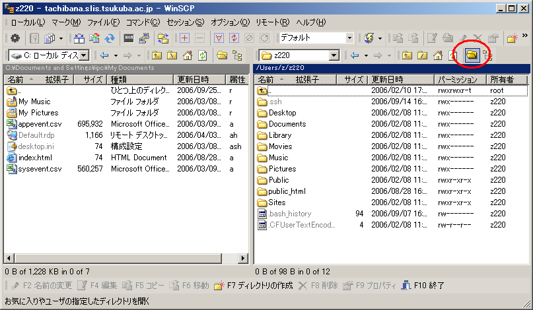Click the create new directory toolbar icon

[x=513, y=38]
